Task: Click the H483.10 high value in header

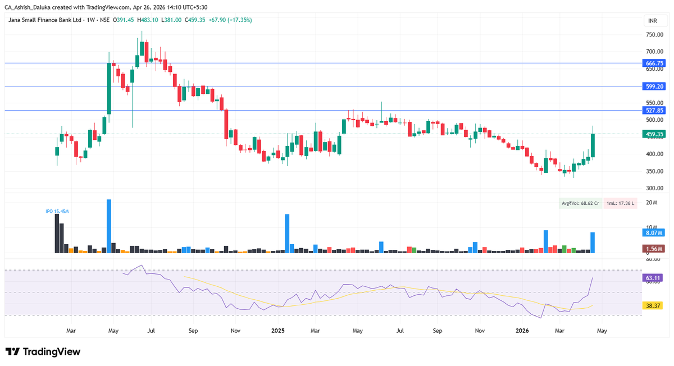Action: coord(148,20)
